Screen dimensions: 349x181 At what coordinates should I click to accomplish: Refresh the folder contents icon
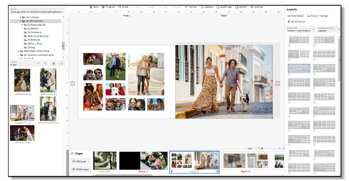point(62,63)
